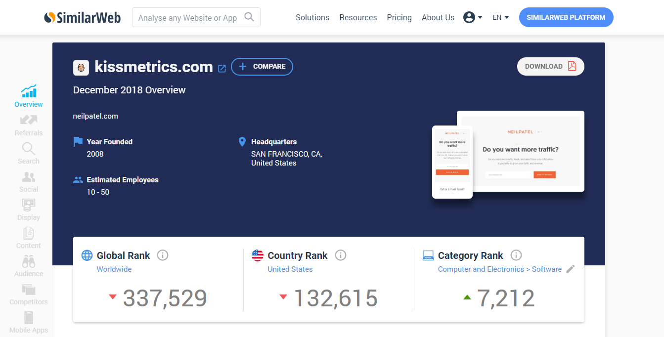The width and height of the screenshot is (664, 337).
Task: Go to Display in sidebar
Action: (x=29, y=210)
